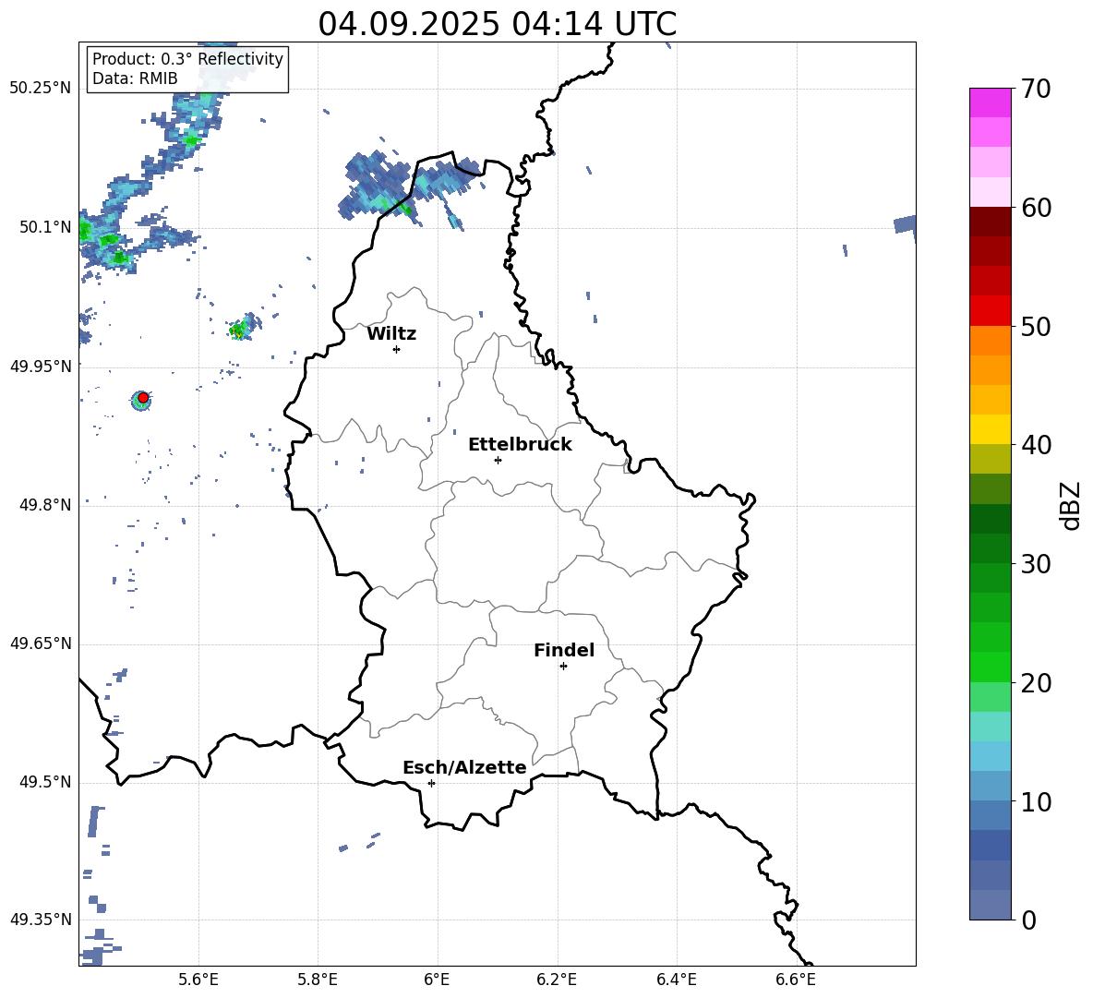Click the blue echo patch at the map's right edge
1093x998 pixels.
[905, 224]
